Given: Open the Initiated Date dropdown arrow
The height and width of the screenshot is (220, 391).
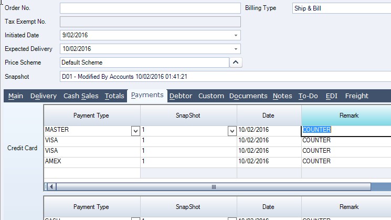Looking at the screenshot, I should tap(236, 35).
